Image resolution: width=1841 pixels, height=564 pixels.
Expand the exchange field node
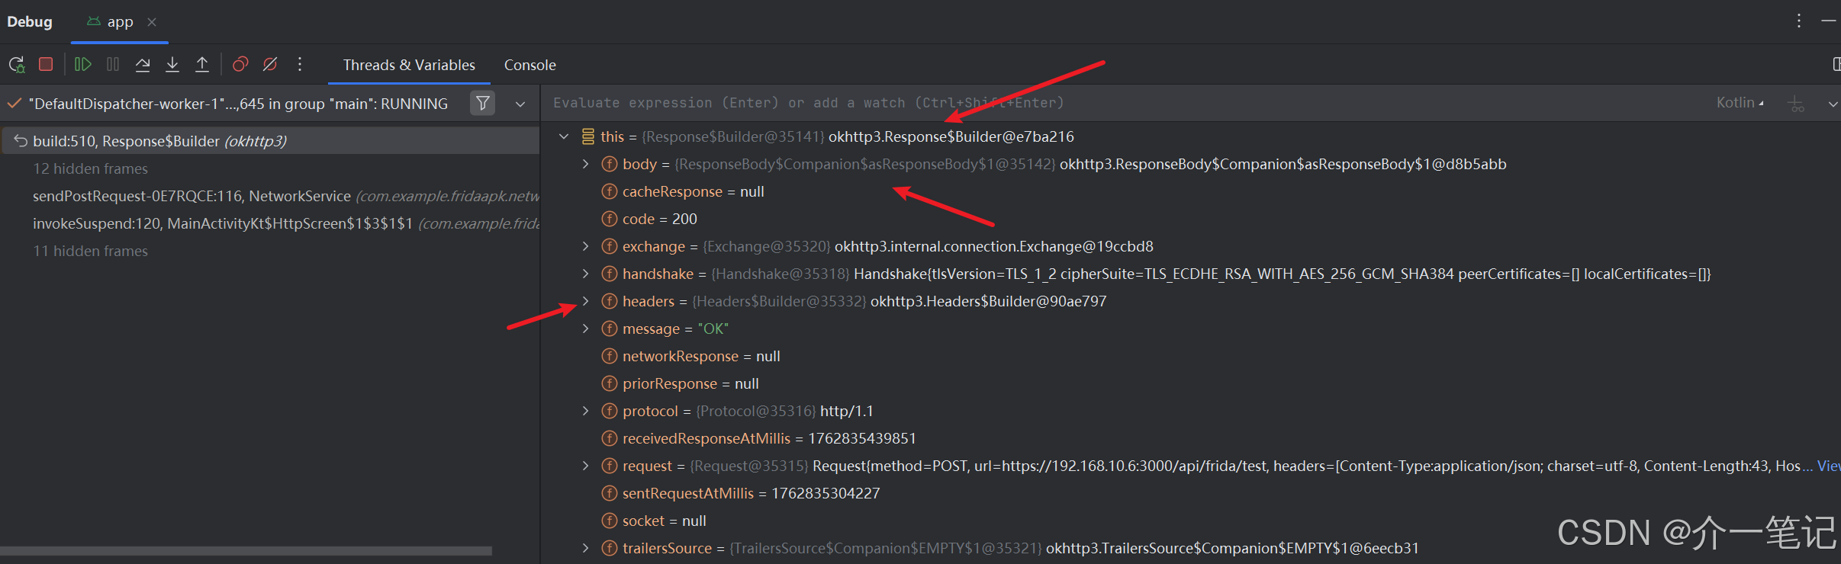tap(585, 246)
